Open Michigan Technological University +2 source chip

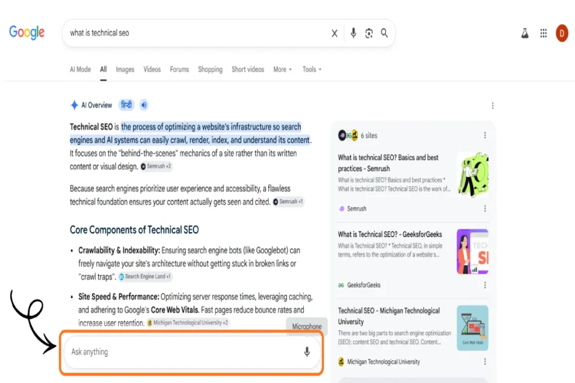[x=188, y=322]
